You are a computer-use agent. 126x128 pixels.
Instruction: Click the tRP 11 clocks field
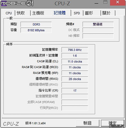(x=75, y=73)
